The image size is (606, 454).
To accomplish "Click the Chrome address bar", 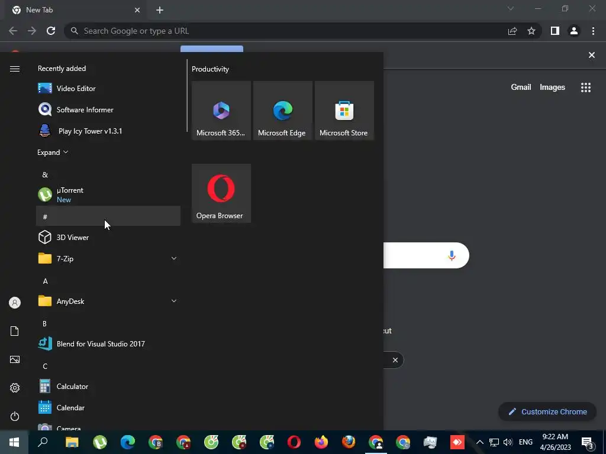I will (285, 31).
